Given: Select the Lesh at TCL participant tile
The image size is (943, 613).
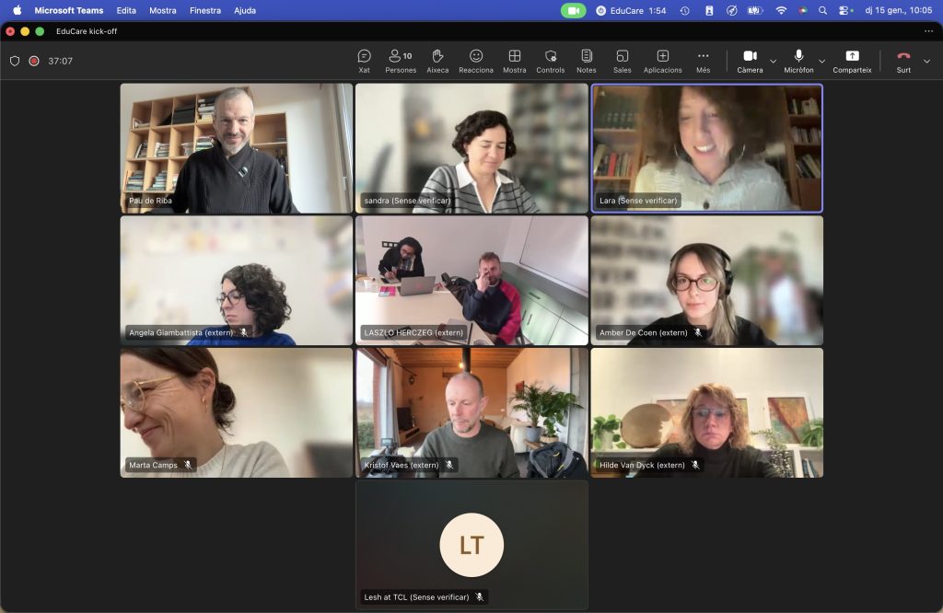Looking at the screenshot, I should click(471, 545).
